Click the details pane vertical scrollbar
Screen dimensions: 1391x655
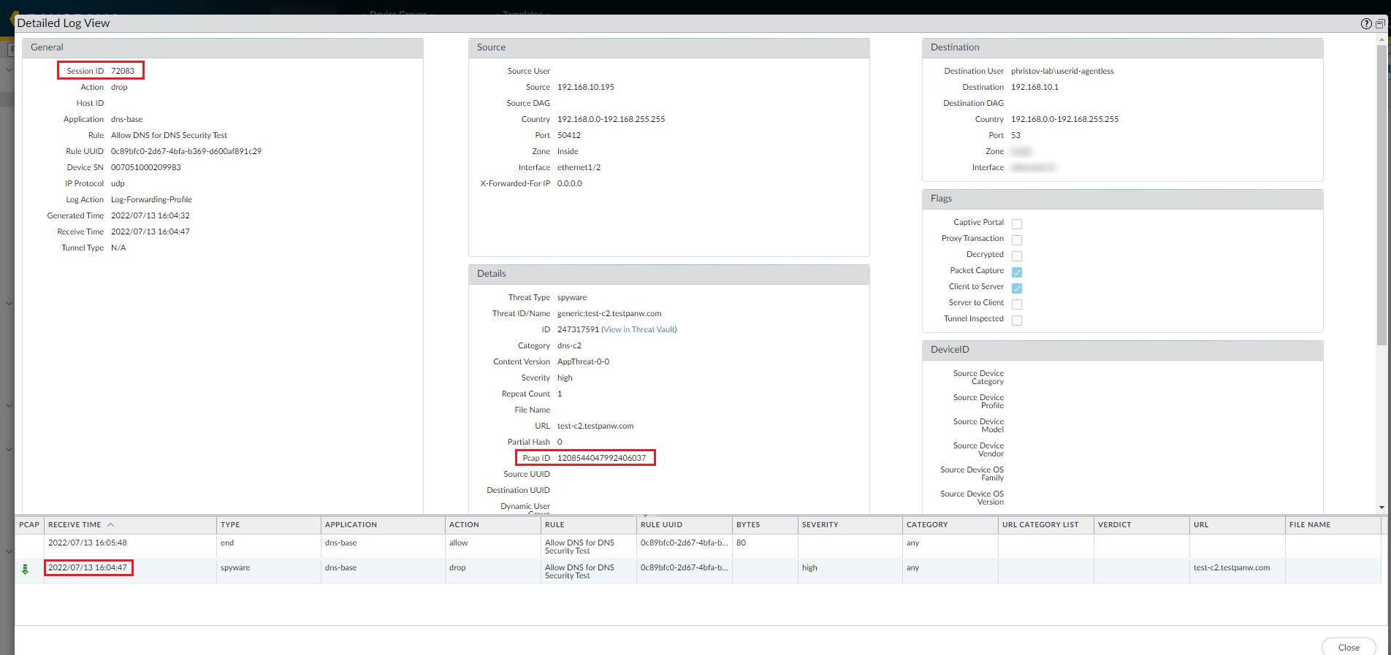coord(1382,197)
